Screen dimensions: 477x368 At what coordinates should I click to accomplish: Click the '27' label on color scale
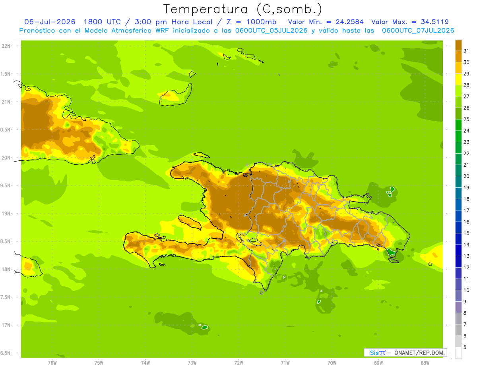click(x=466, y=96)
